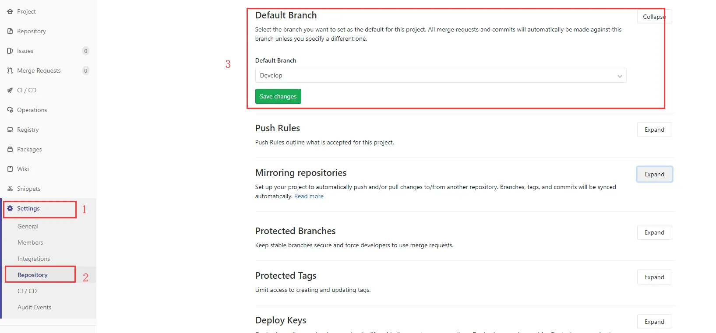This screenshot has height=333, width=716.
Task: Select the Operations sidebar icon
Action: tap(31, 110)
